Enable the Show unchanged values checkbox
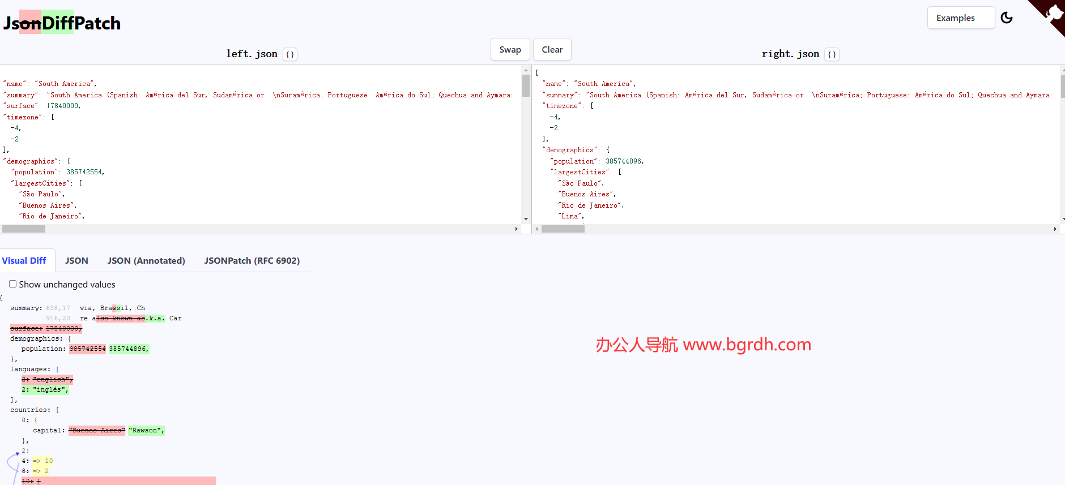 click(12, 284)
